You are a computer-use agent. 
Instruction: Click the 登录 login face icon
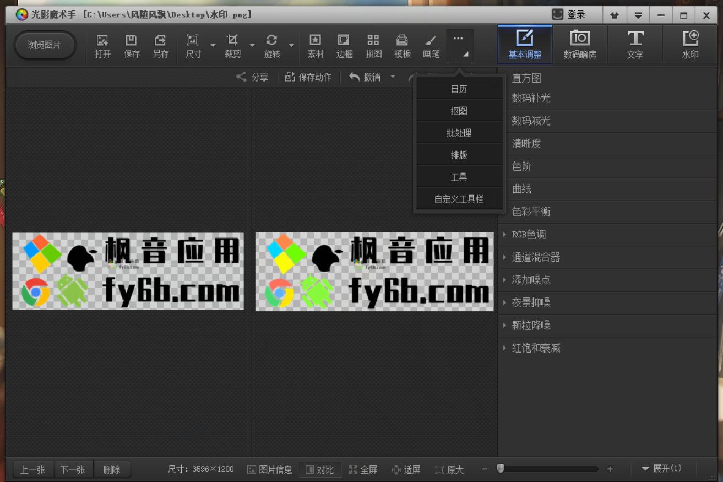tap(558, 15)
